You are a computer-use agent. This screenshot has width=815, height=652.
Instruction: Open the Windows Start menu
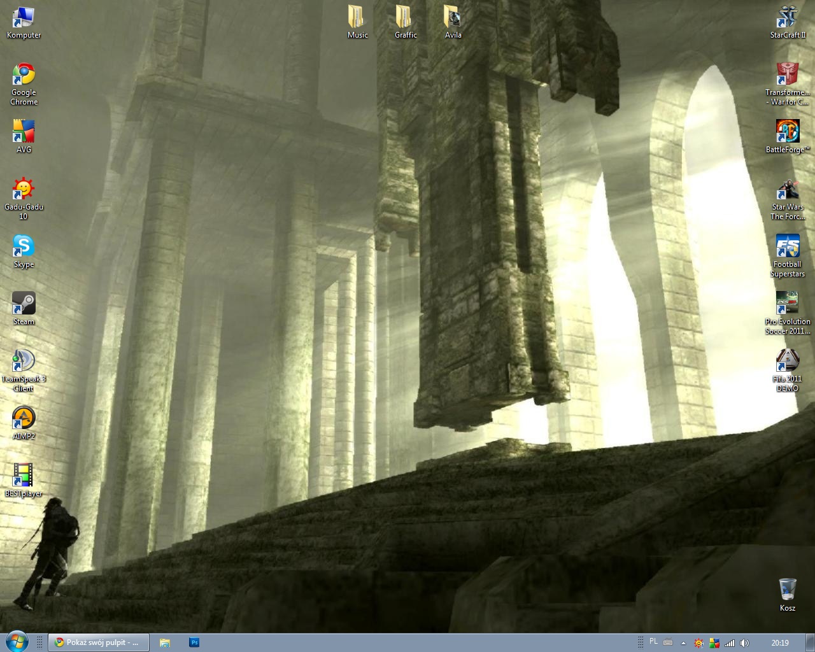tap(17, 642)
